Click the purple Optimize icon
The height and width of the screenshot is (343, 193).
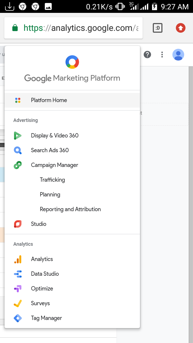(x=18, y=289)
